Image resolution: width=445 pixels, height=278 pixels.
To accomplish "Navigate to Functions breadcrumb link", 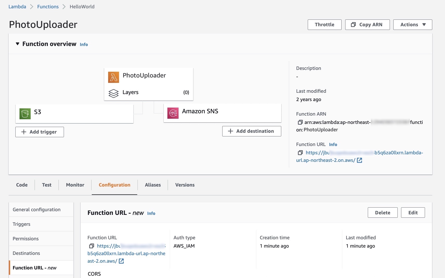I will [x=48, y=7].
